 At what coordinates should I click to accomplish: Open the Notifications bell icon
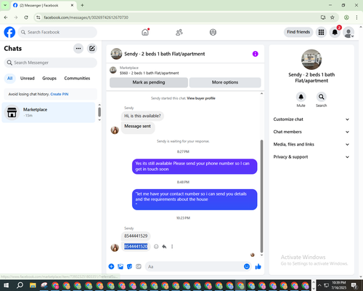pos(335,32)
